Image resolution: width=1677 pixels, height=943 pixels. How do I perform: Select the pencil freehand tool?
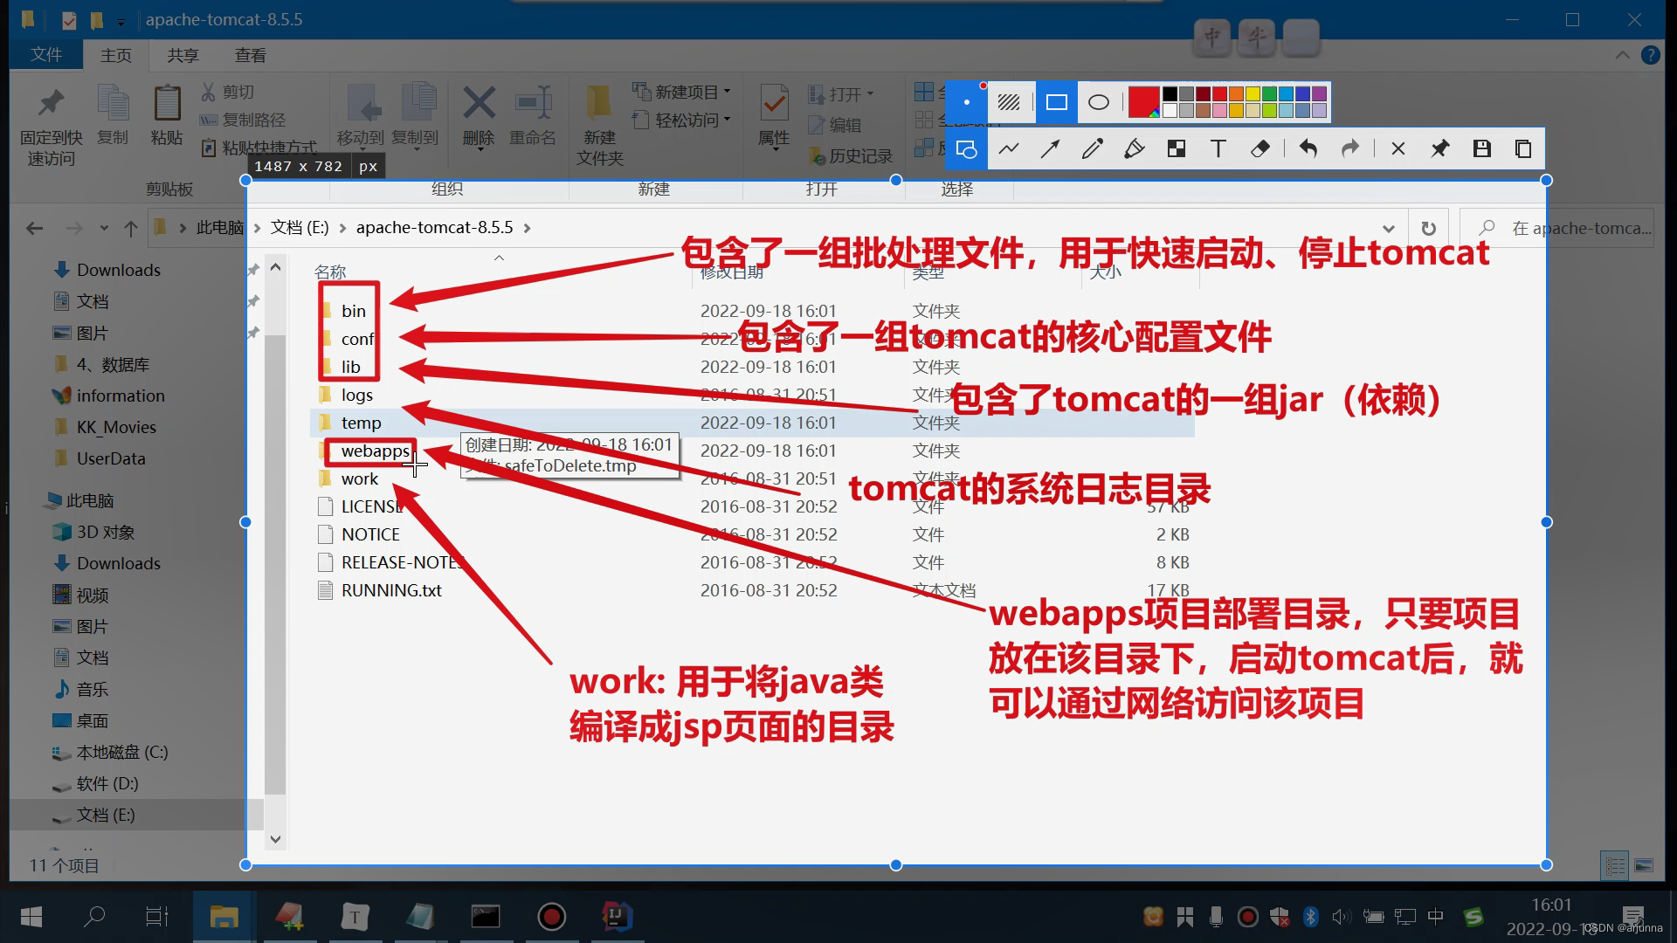[1092, 149]
